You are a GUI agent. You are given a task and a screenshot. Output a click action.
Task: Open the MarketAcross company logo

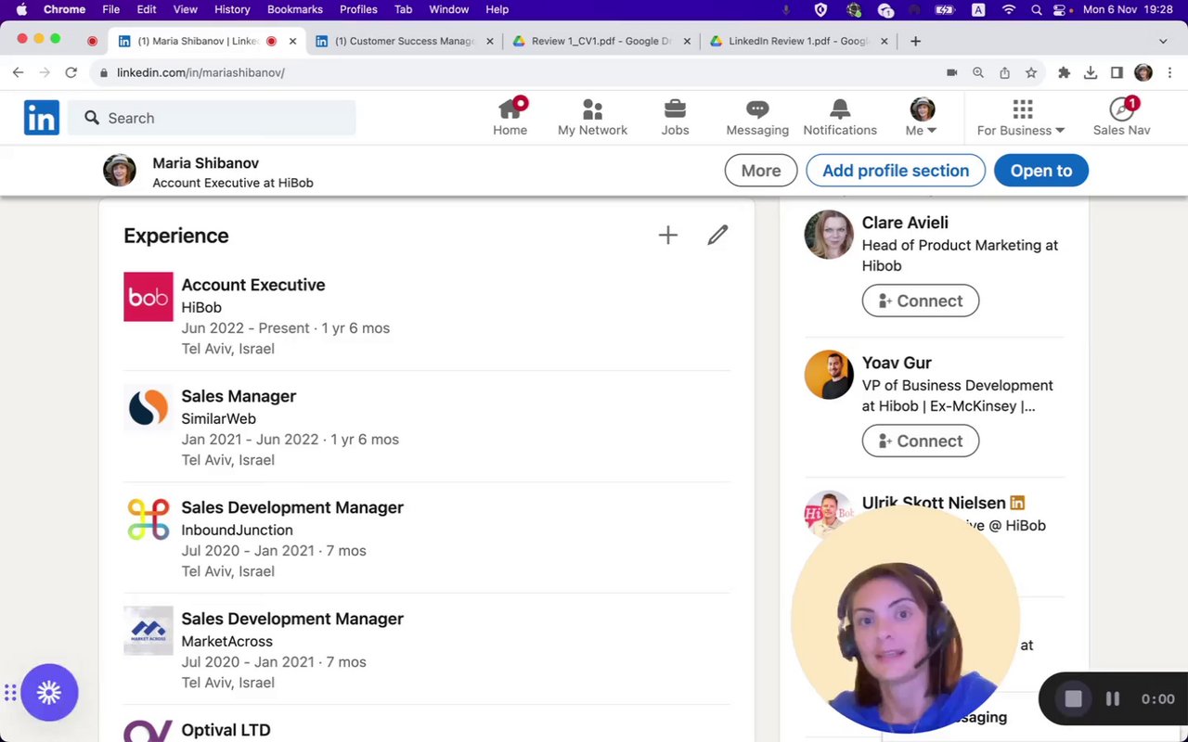pos(148,631)
